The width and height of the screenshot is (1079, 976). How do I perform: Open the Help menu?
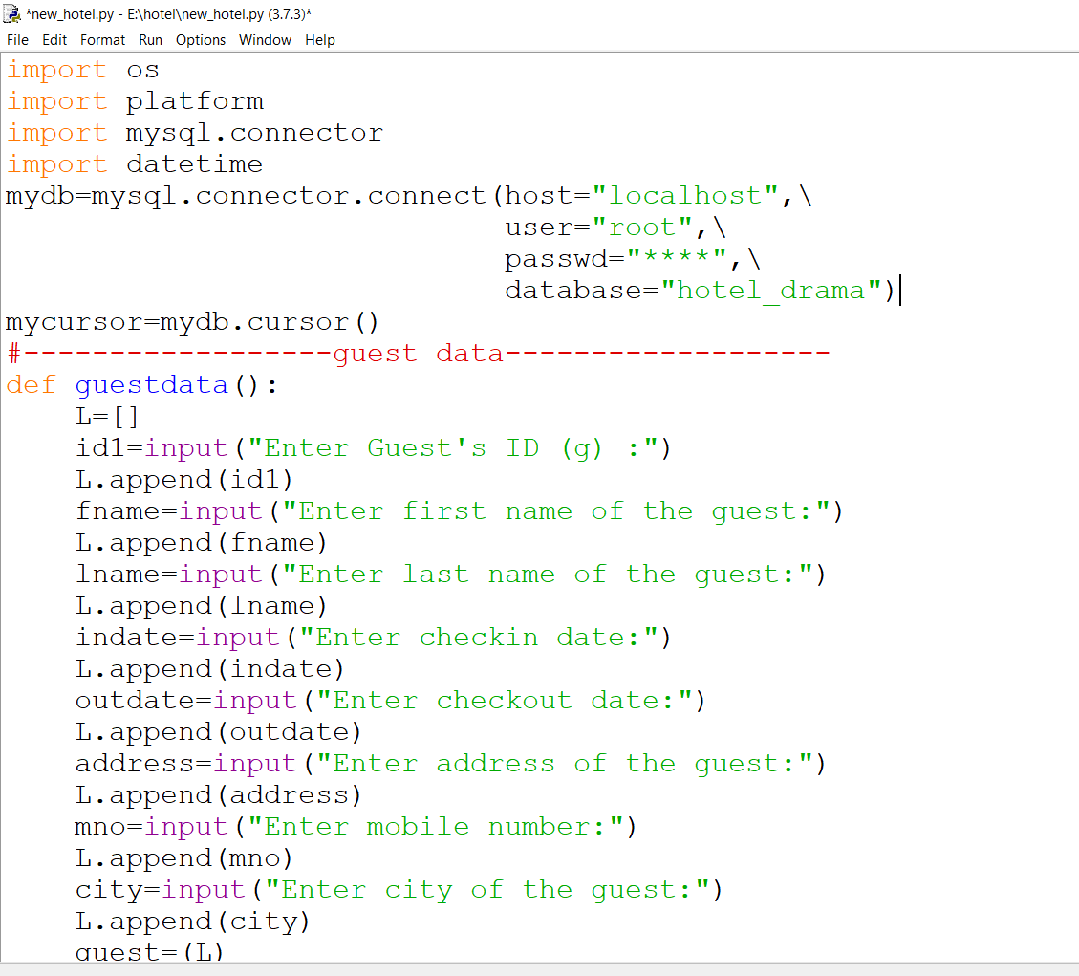[320, 40]
